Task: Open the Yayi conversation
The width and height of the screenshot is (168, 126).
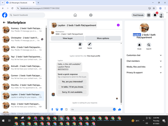Action: (x=23, y=58)
